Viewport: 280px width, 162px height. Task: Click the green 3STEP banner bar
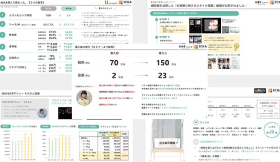click(195, 13)
